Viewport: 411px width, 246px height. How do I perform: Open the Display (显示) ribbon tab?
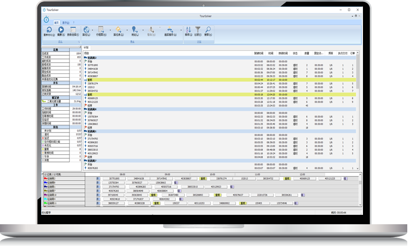click(x=66, y=22)
